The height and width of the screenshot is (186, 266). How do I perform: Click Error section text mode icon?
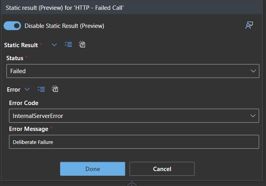(55, 89)
